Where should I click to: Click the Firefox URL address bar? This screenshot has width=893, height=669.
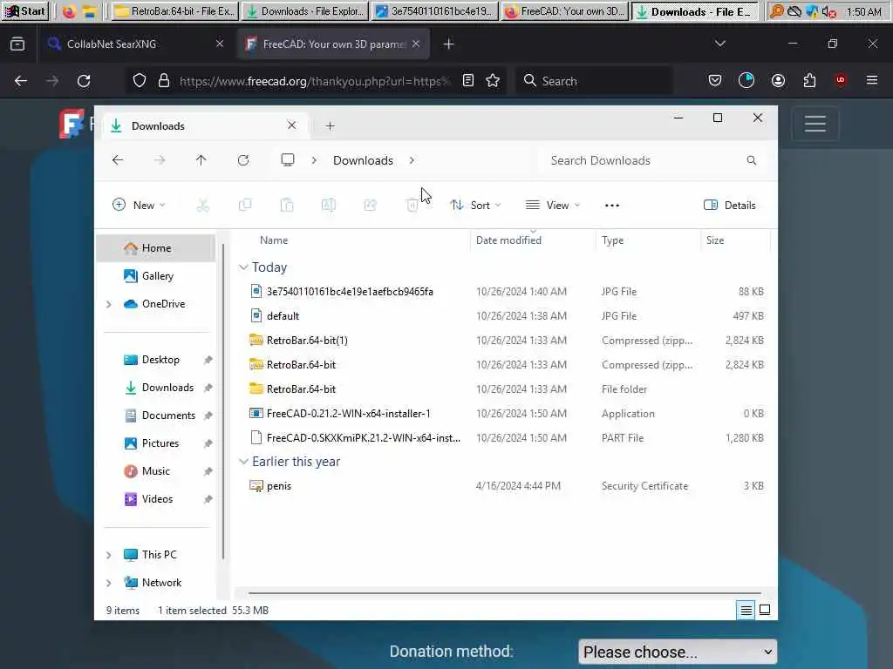coord(314,81)
